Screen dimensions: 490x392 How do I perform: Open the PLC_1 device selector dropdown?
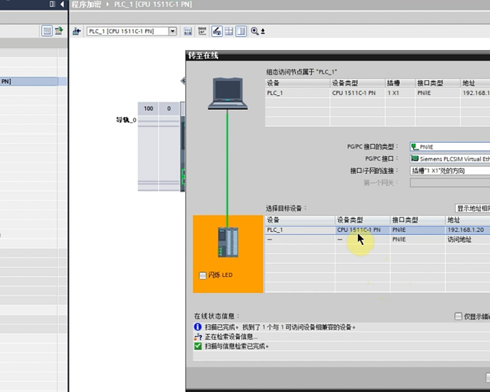tap(172, 31)
